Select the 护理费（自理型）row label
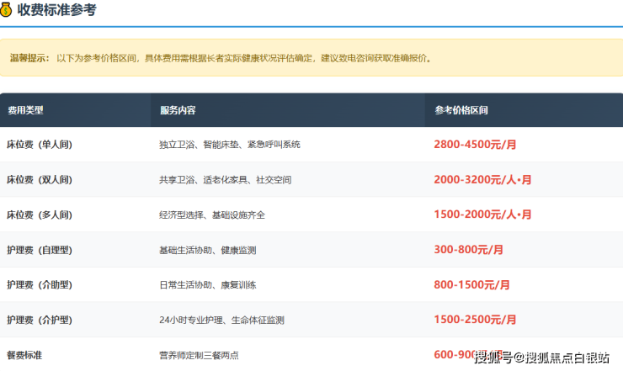This screenshot has width=623, height=371. point(40,250)
